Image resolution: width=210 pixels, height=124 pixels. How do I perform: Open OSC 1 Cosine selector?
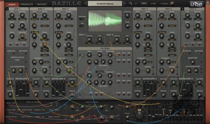coord(45,55)
